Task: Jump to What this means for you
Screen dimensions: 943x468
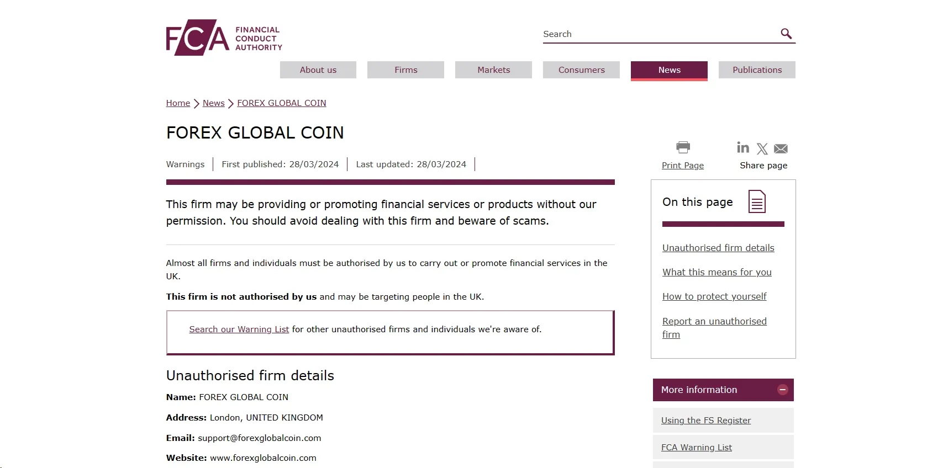Action: click(717, 273)
